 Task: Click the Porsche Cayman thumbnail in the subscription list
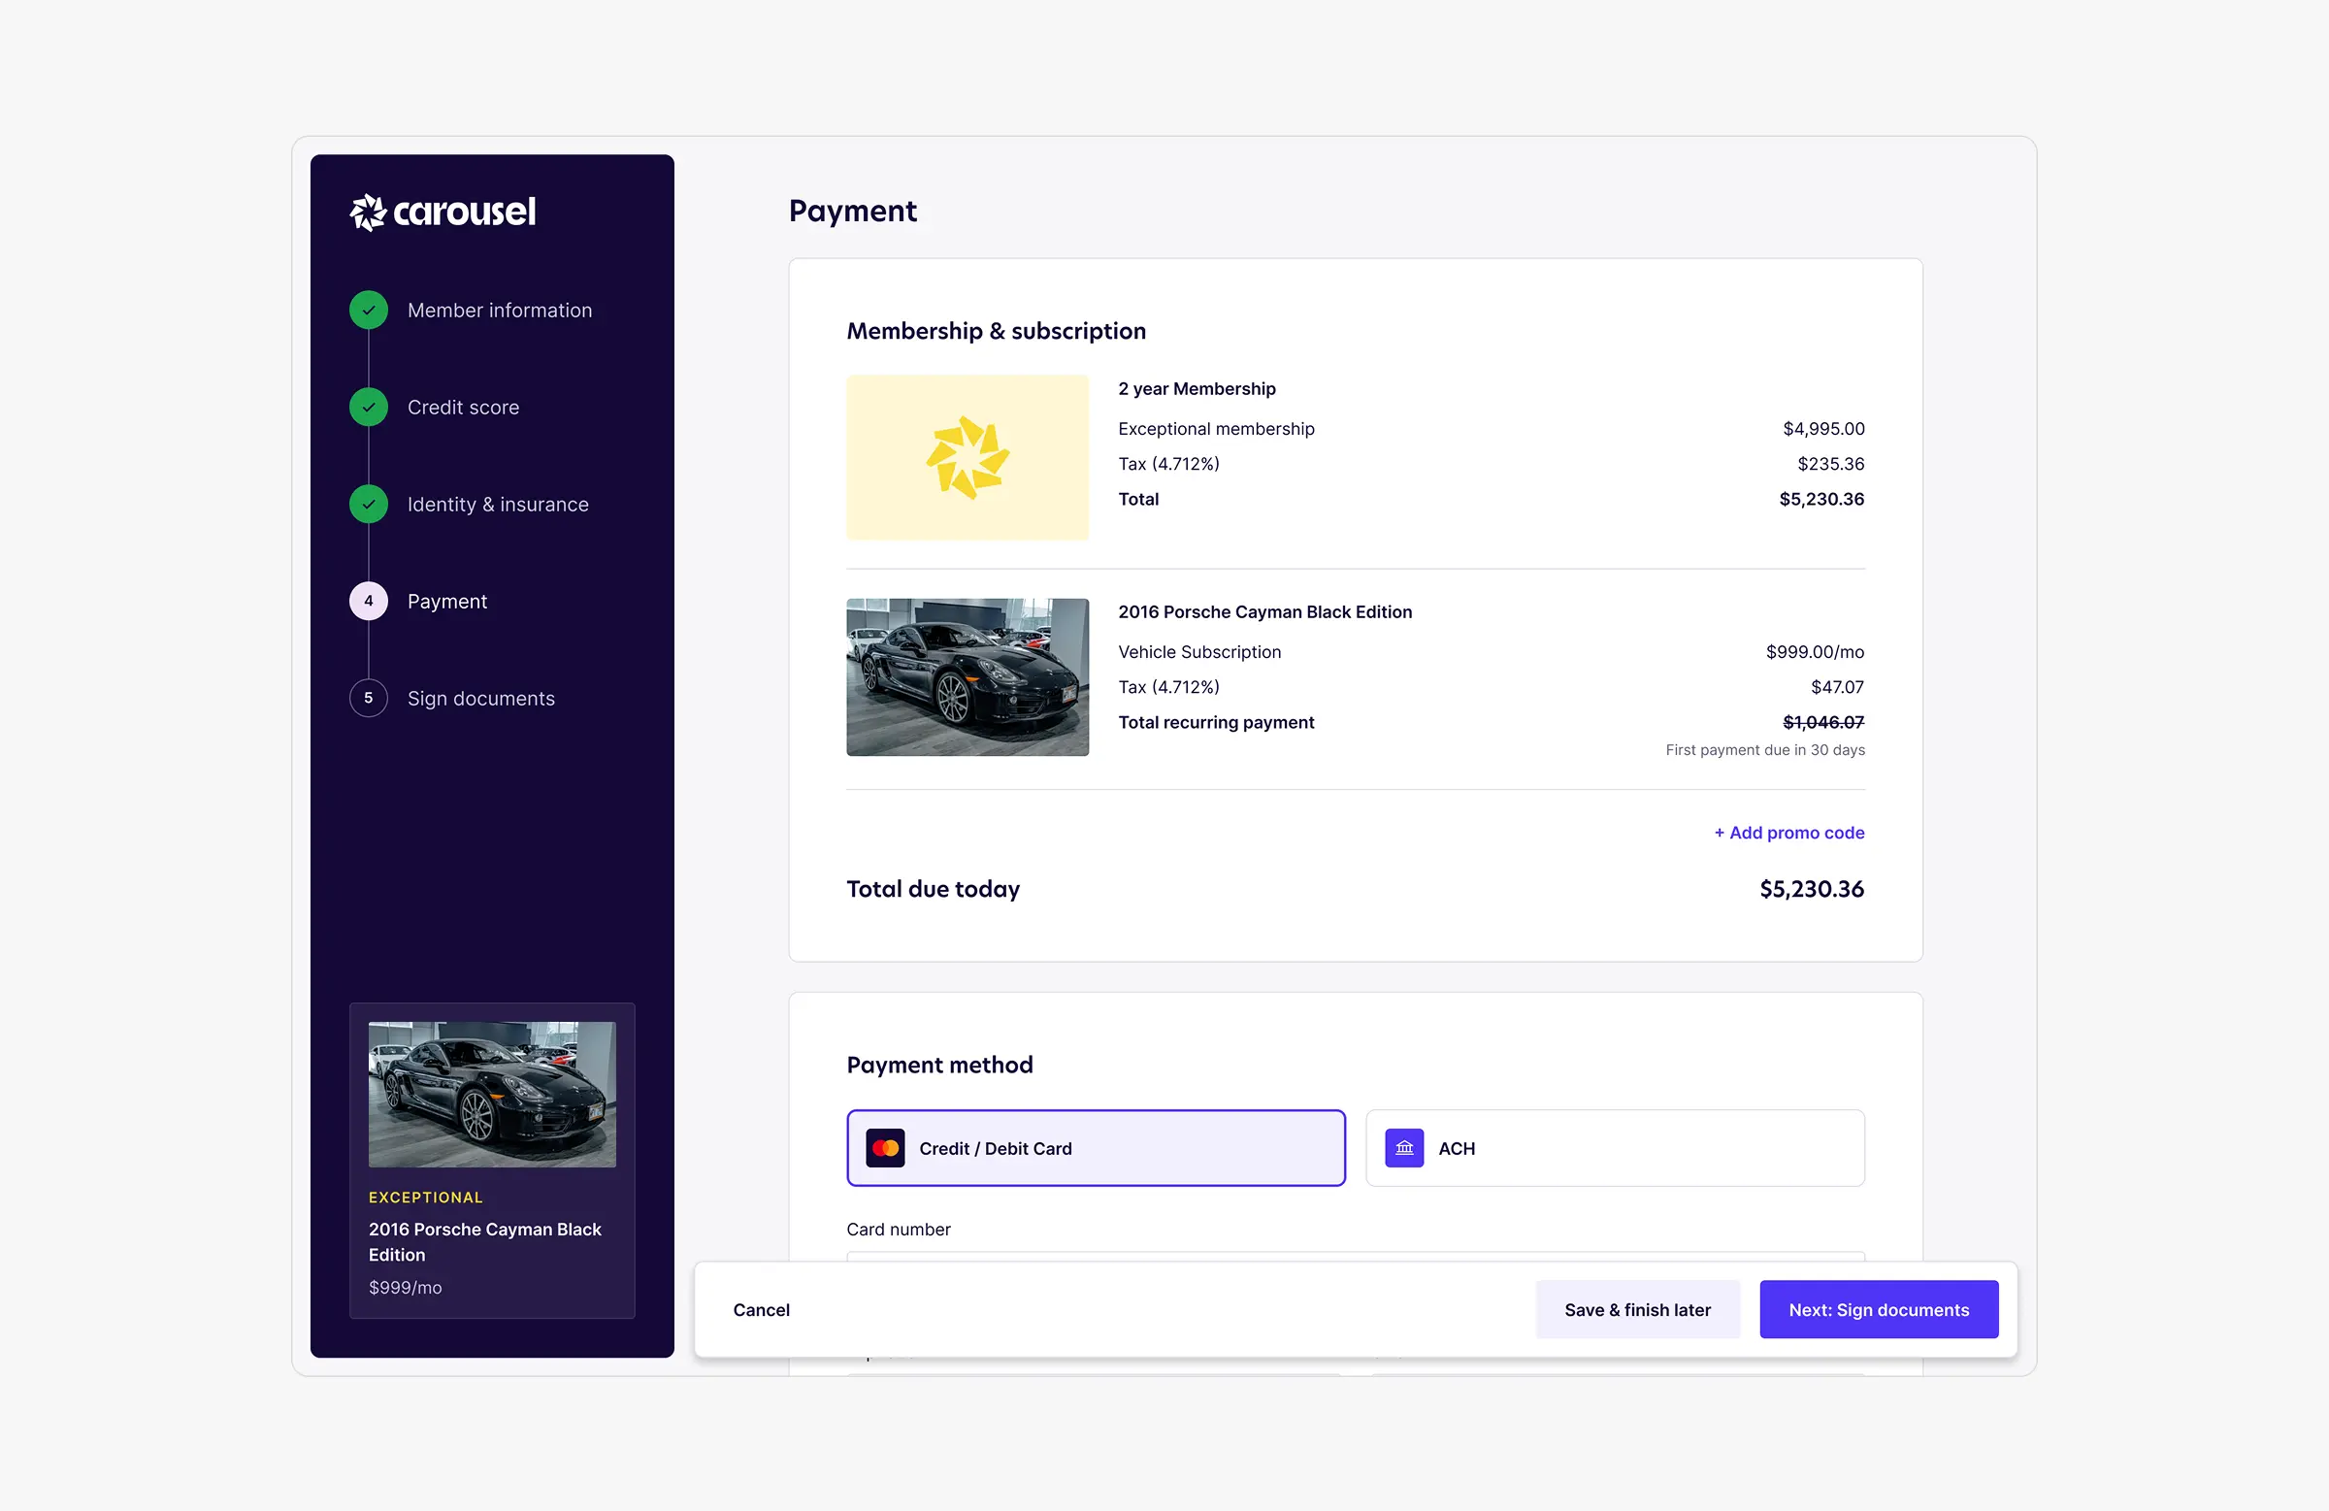pos(967,676)
